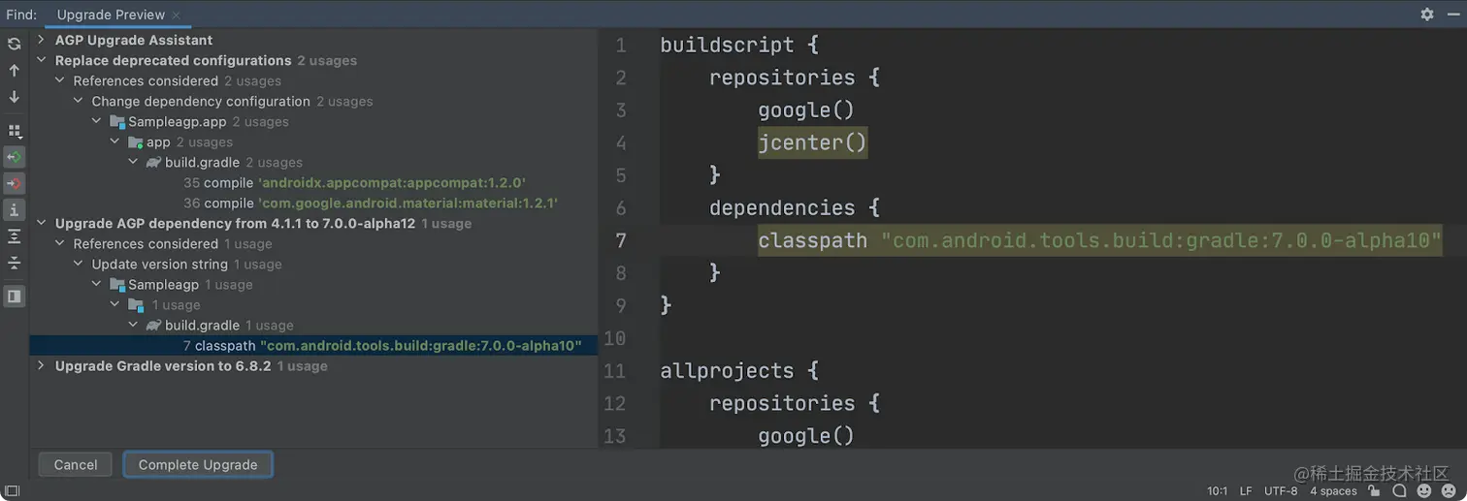Click 'dependencies {' on line 6
Viewport: 1467px width, 501px height.
click(x=795, y=208)
